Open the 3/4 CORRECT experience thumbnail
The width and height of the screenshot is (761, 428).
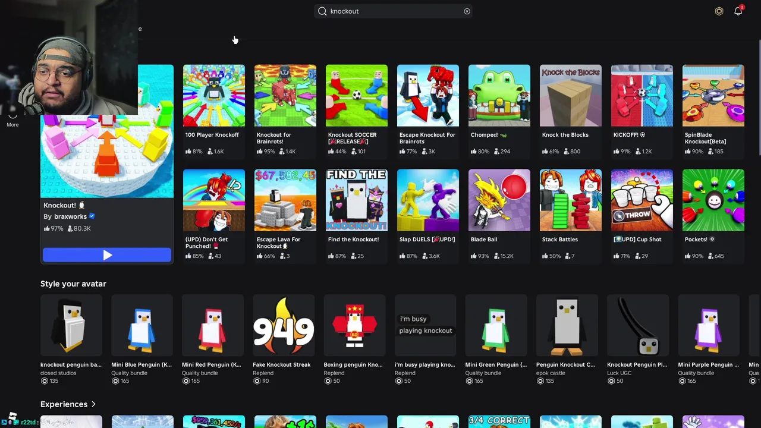(499, 421)
